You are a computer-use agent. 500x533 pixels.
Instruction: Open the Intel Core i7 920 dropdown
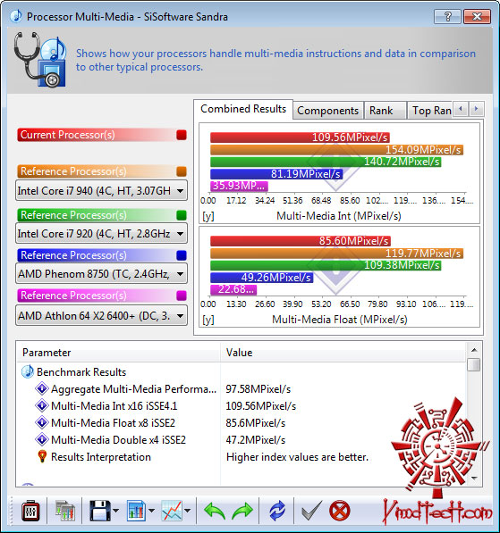(101, 234)
